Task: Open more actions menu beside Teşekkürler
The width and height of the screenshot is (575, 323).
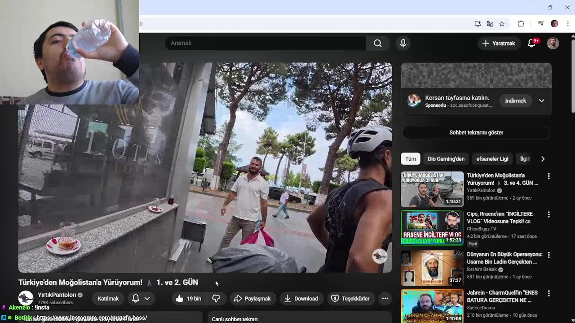Action: [385, 298]
